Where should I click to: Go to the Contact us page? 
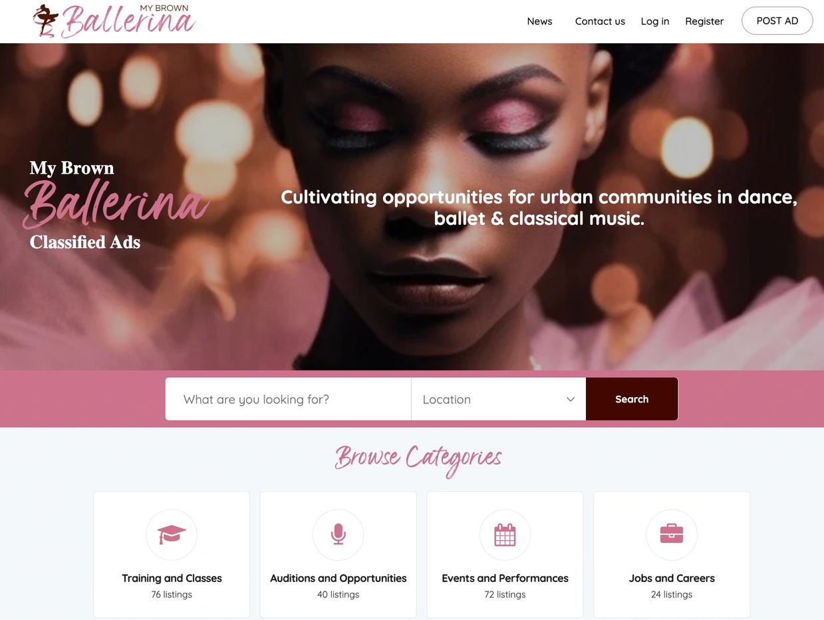coord(600,21)
